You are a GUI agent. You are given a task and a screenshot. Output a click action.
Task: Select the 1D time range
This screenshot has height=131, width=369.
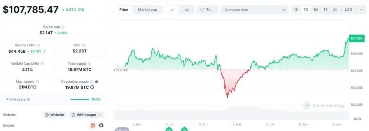296,10
